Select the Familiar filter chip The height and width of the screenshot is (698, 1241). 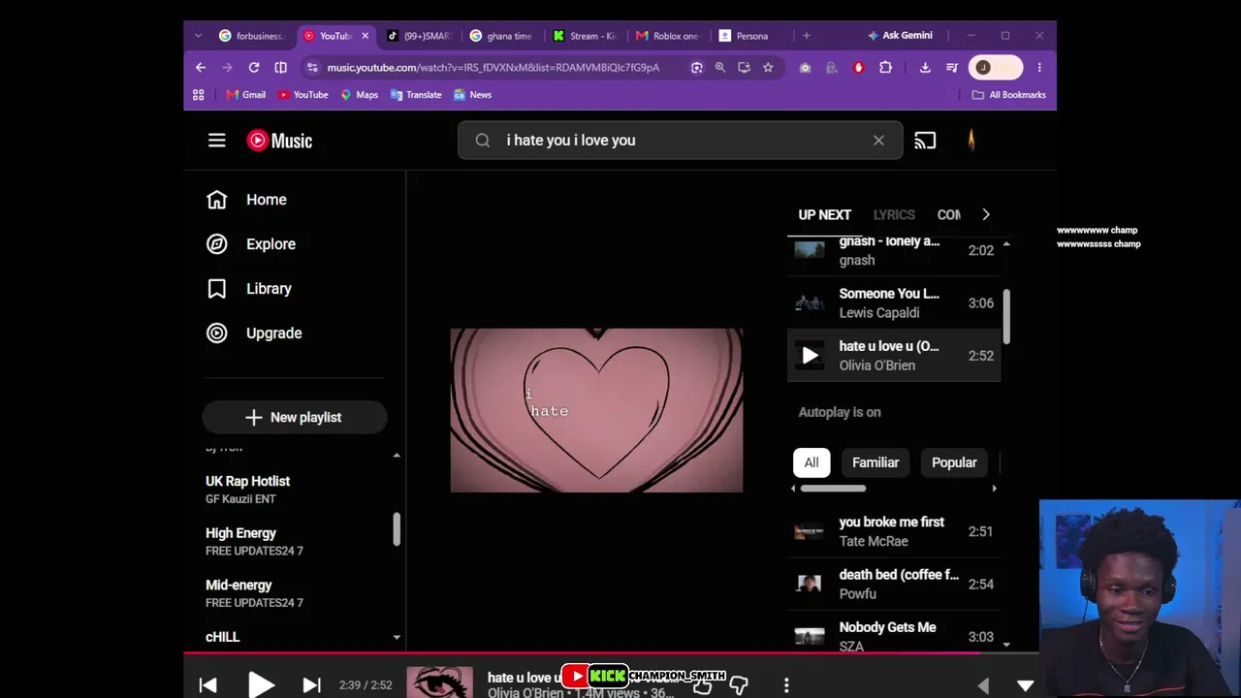click(x=875, y=462)
